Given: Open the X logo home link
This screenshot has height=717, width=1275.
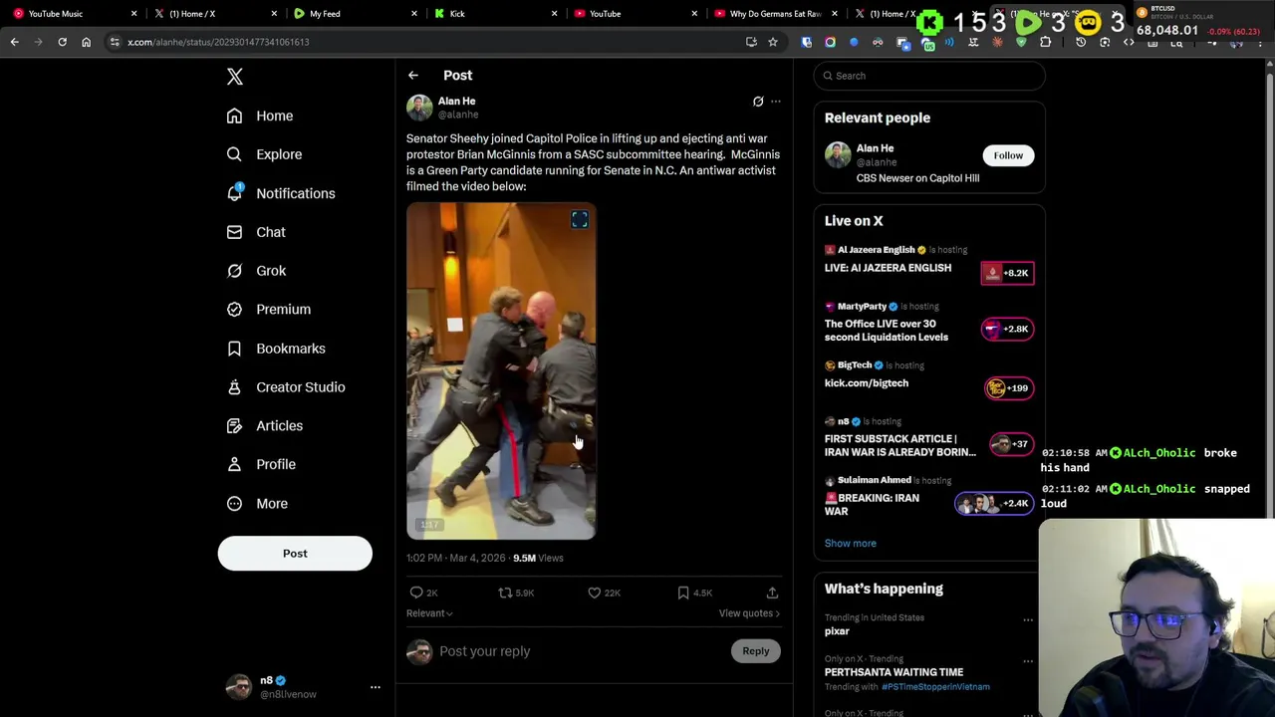Looking at the screenshot, I should (235, 77).
